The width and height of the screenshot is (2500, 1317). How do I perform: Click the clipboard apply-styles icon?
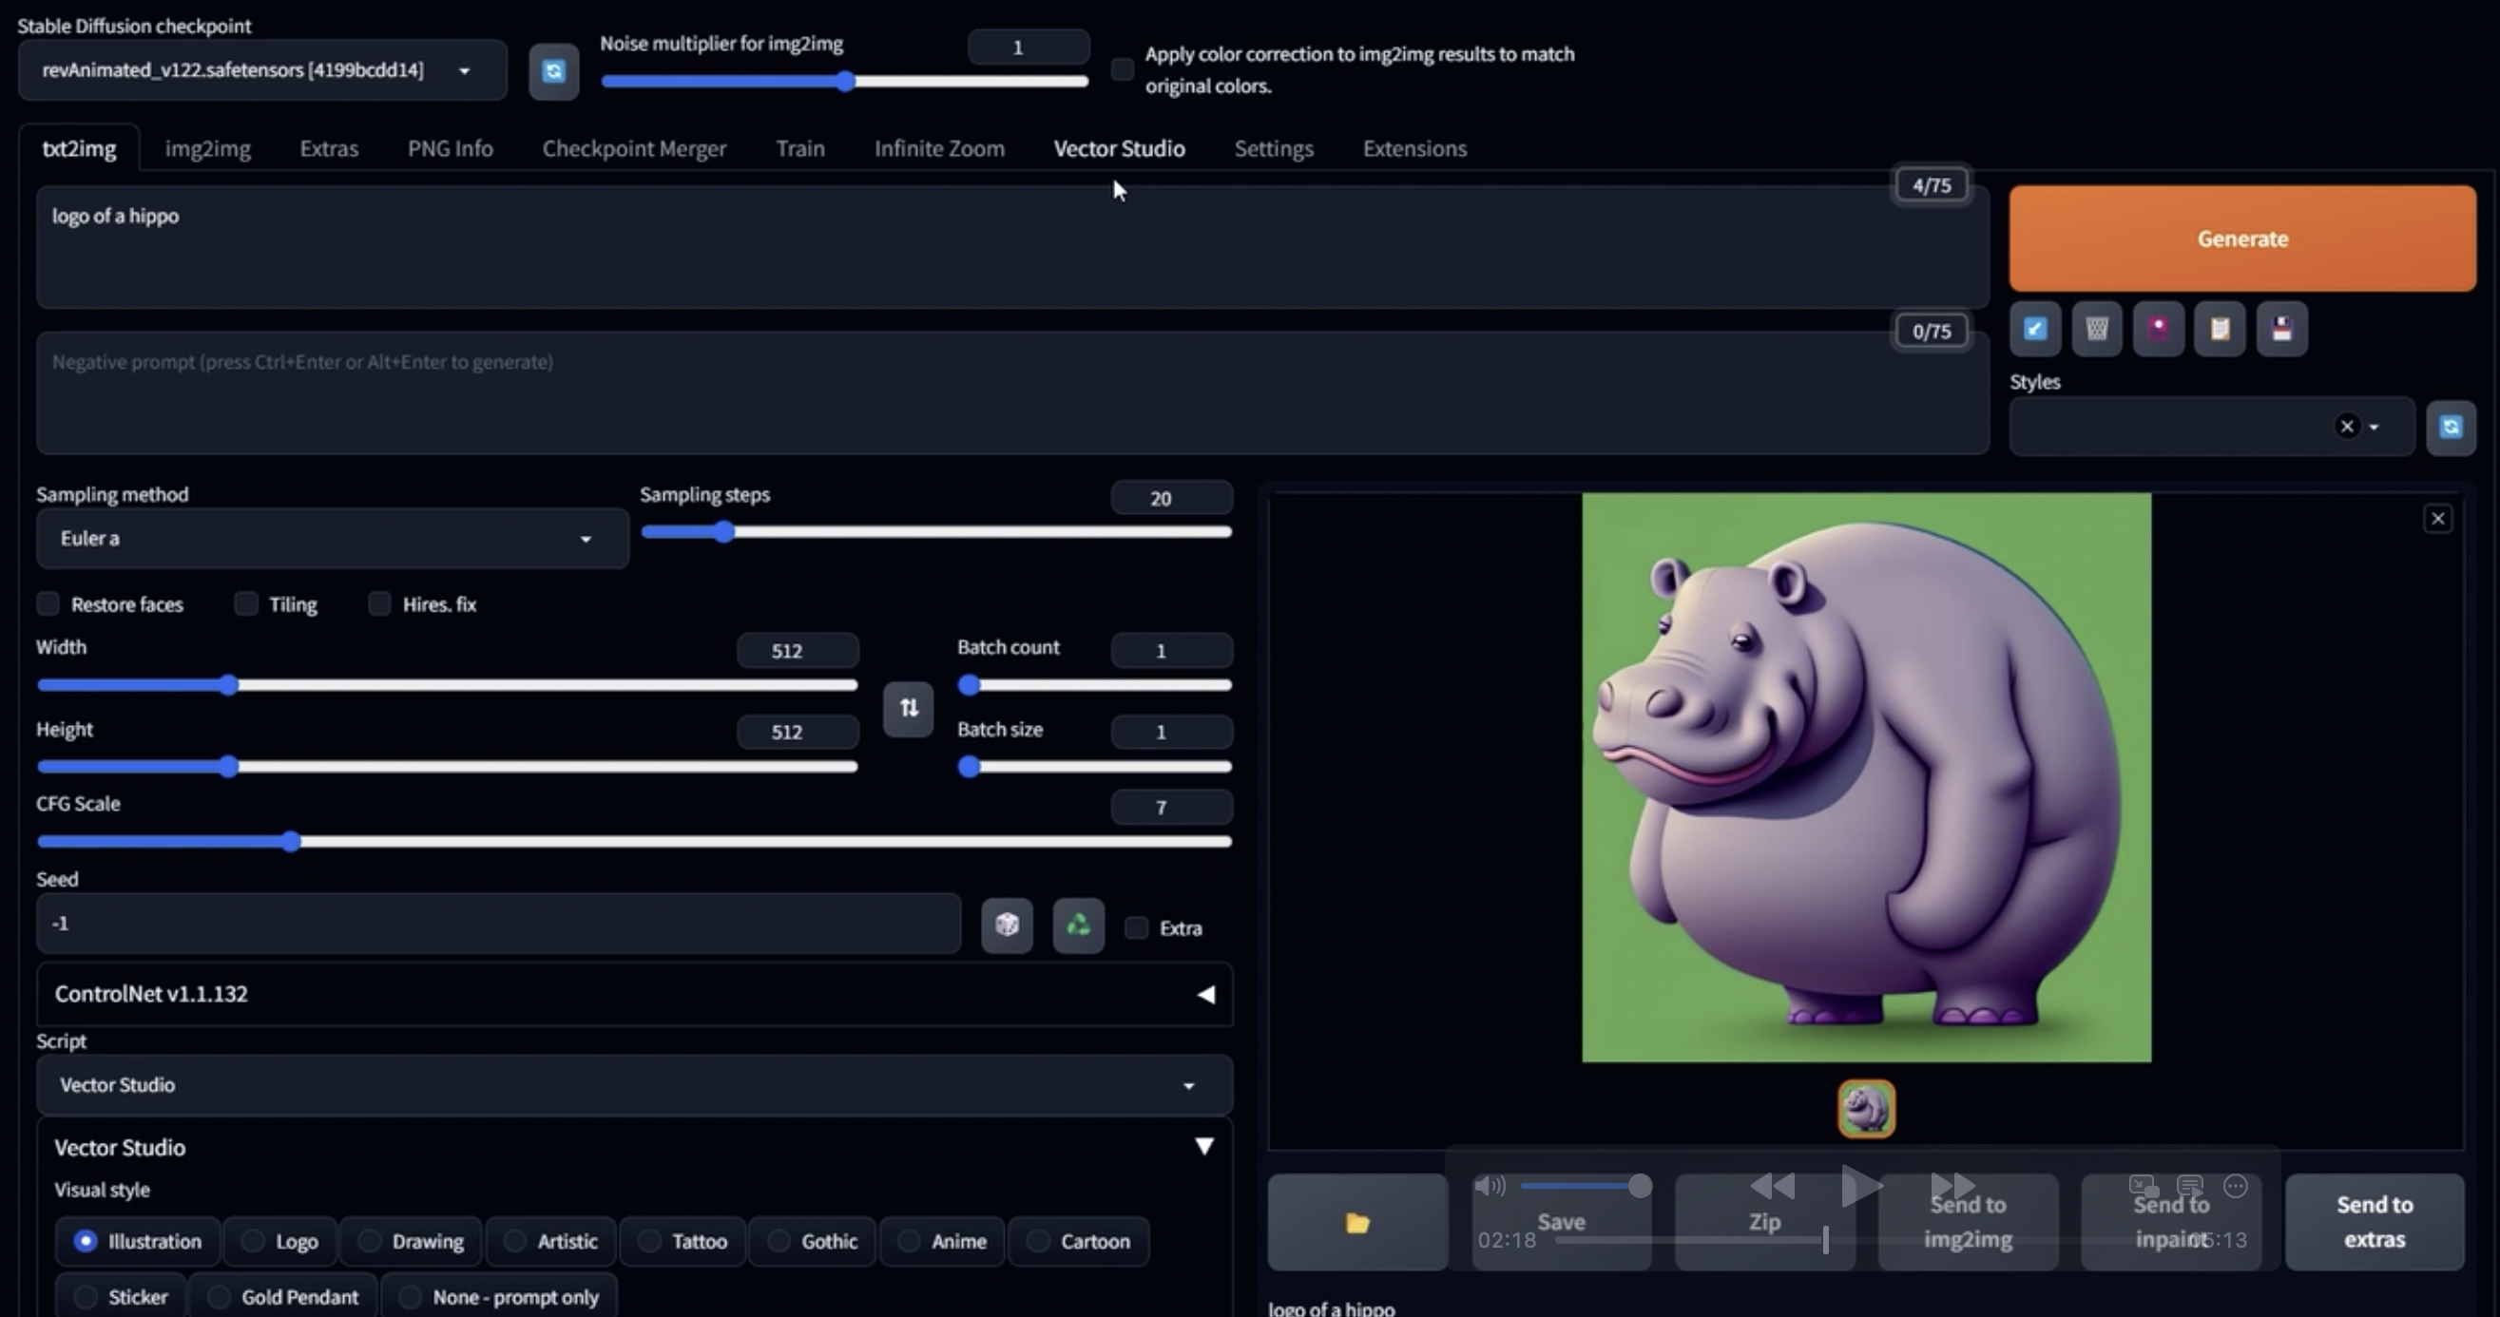(2220, 329)
